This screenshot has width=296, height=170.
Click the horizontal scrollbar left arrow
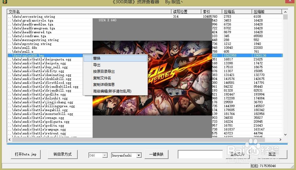click(10, 139)
